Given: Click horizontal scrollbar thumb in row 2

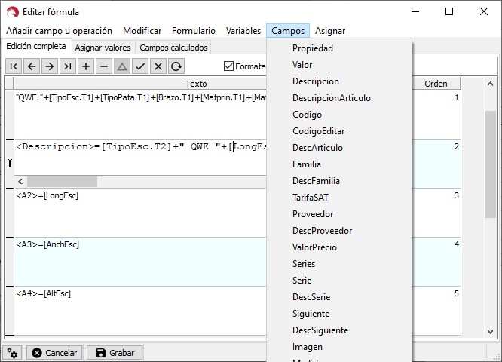Looking at the screenshot, I should [62, 182].
